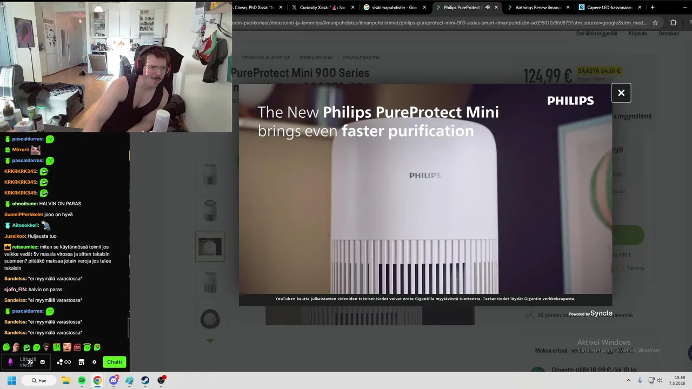
Task: Open Ilmanpuhdistus breadcrumb link
Action: pyautogui.click(x=316, y=57)
